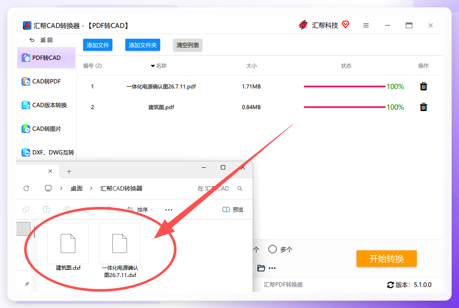Click the 返回 back arrow
The height and width of the screenshot is (308, 459).
pyautogui.click(x=32, y=40)
